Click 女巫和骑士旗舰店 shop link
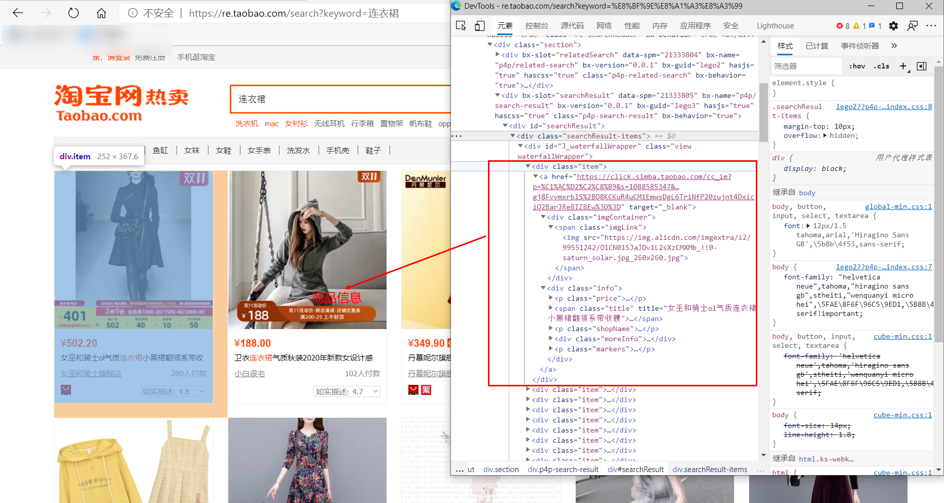Screen dimensions: 944x503 pyautogui.click(x=91, y=374)
